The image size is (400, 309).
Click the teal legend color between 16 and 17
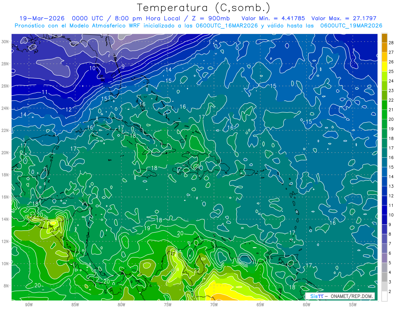coord(384,153)
